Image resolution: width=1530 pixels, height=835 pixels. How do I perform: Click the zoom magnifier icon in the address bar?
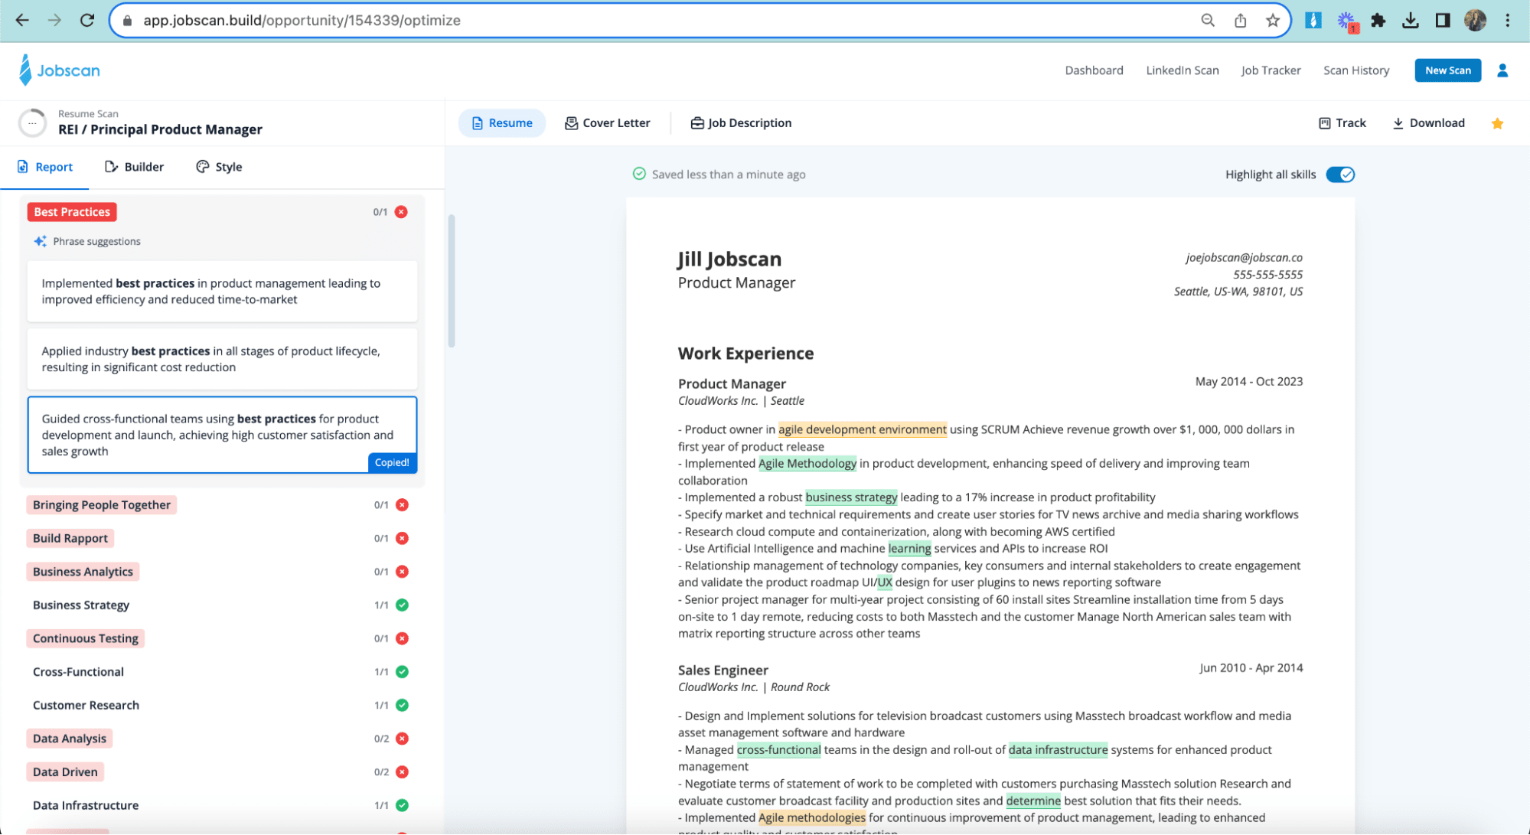click(1208, 21)
